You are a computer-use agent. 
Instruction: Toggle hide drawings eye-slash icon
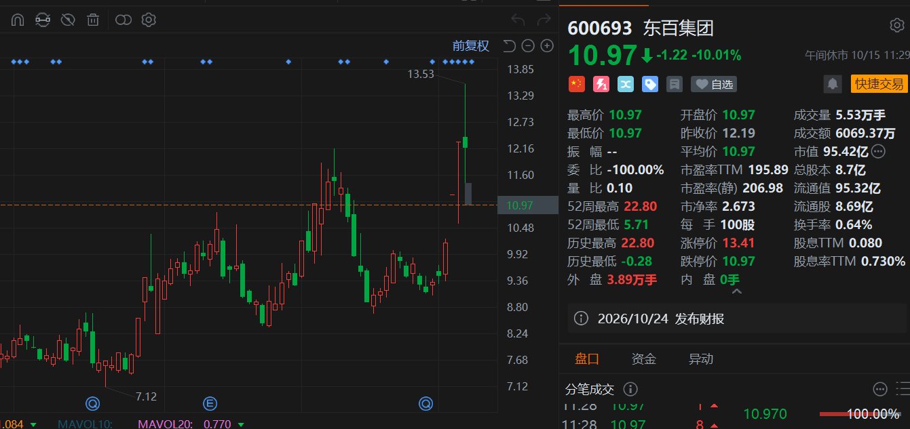(x=67, y=20)
